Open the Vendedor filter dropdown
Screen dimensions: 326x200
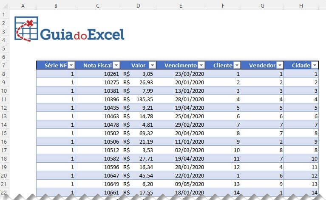tap(280, 65)
